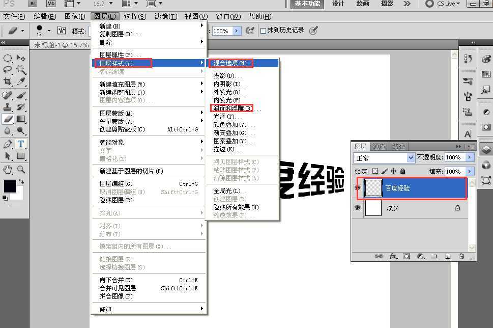The width and height of the screenshot is (493, 328).
Task: Click the Delete Layer trash icon
Action: (462, 256)
